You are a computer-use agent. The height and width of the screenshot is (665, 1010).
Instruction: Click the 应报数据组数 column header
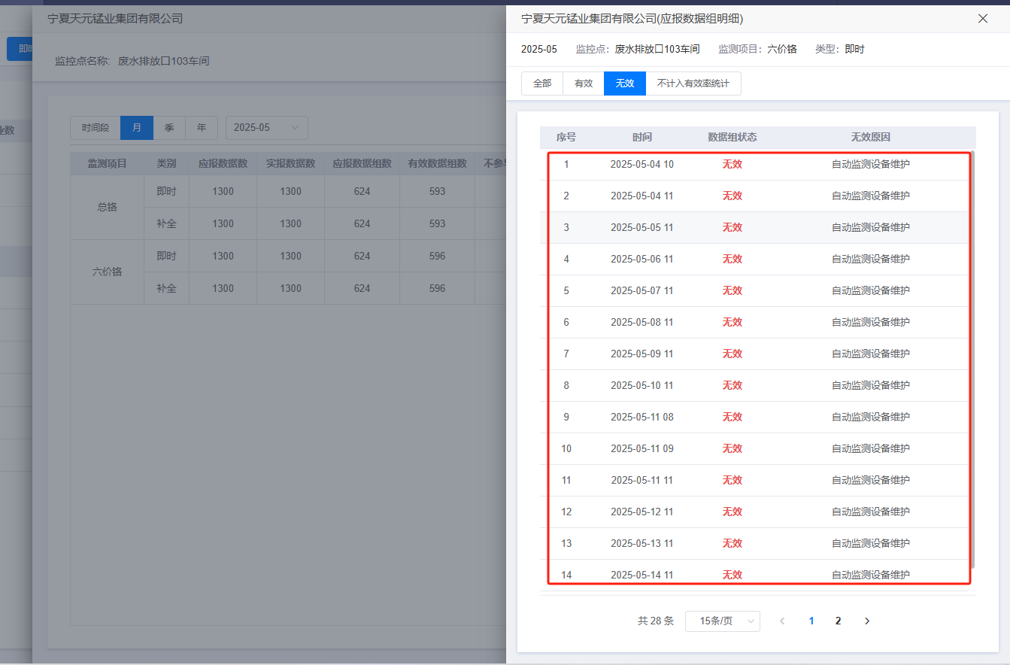362,163
